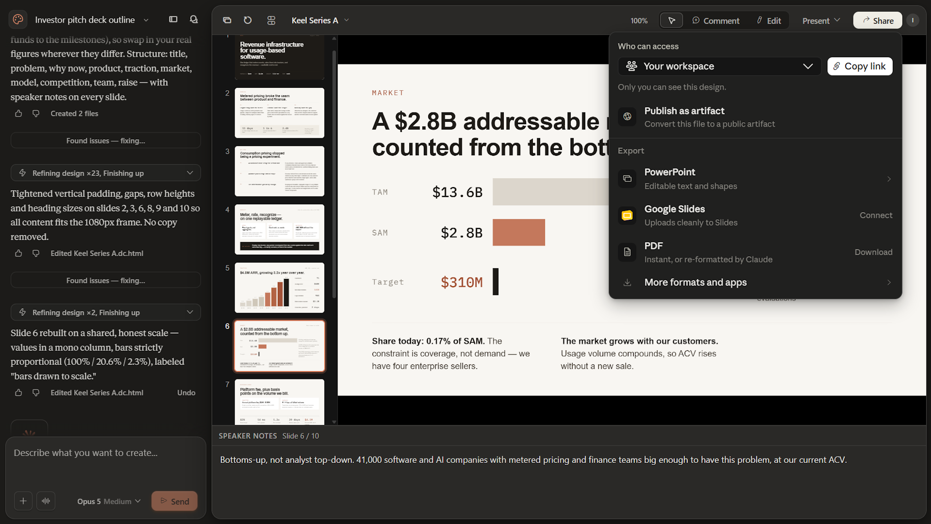Click the Publish as artifact icon
Image resolution: width=931 pixels, height=524 pixels.
point(627,116)
